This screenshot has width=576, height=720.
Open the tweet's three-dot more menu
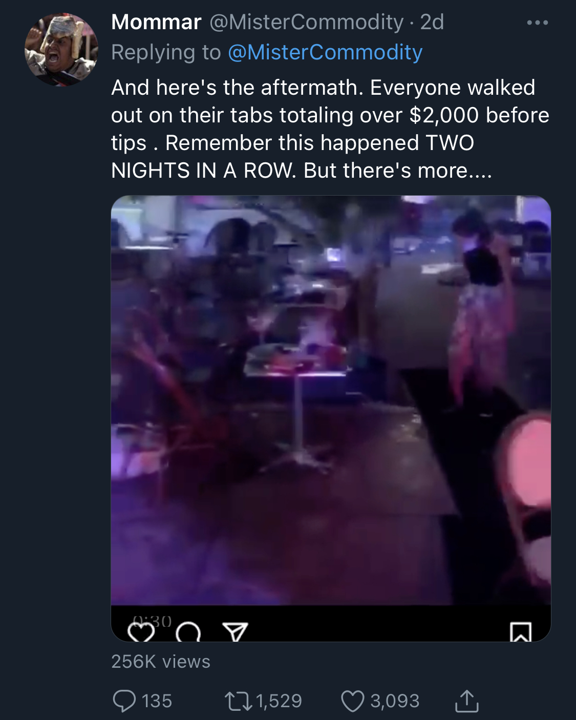click(x=537, y=23)
